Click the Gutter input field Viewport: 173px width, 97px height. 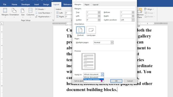(x=92, y=20)
